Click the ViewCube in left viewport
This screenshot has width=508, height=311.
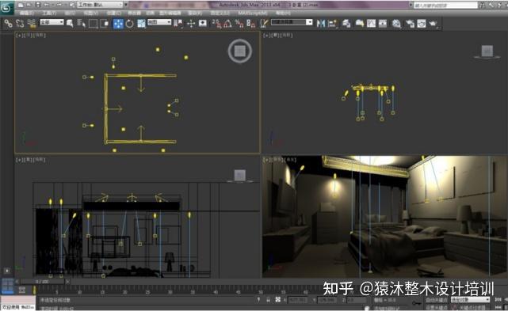tap(240, 176)
